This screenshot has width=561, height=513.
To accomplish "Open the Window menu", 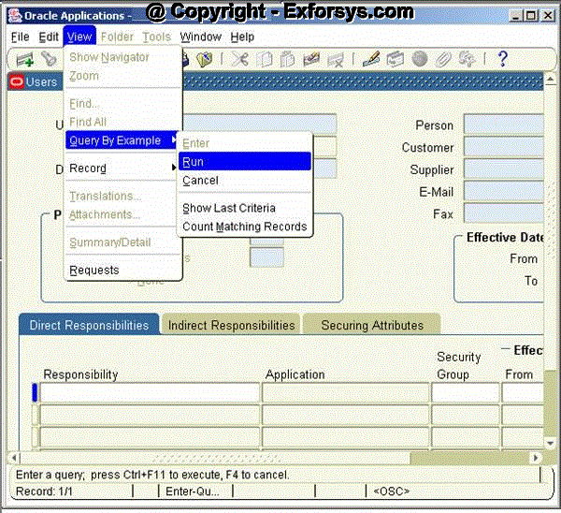I will pyautogui.click(x=200, y=37).
